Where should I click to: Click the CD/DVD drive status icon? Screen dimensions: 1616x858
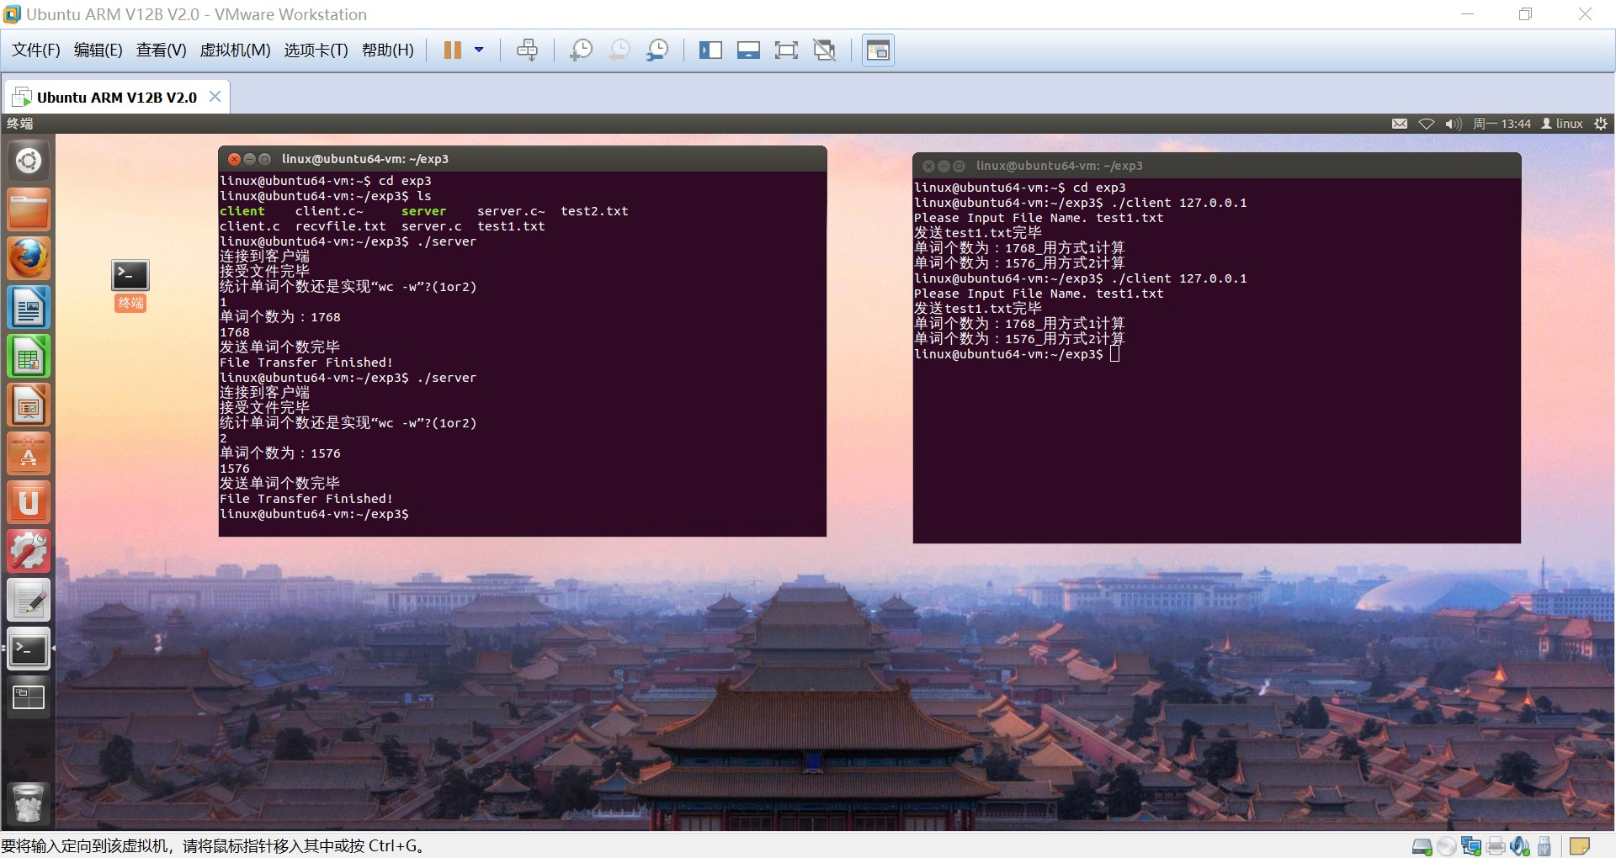click(1447, 846)
